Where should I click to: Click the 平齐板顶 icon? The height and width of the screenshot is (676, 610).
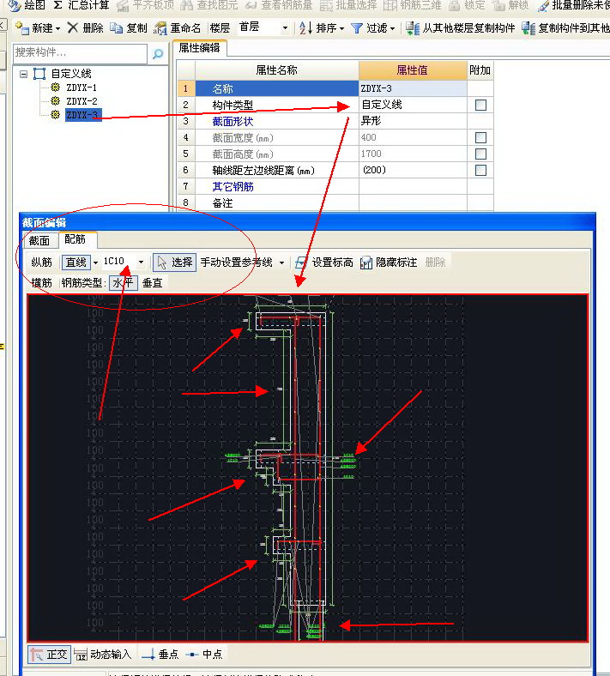point(123,6)
